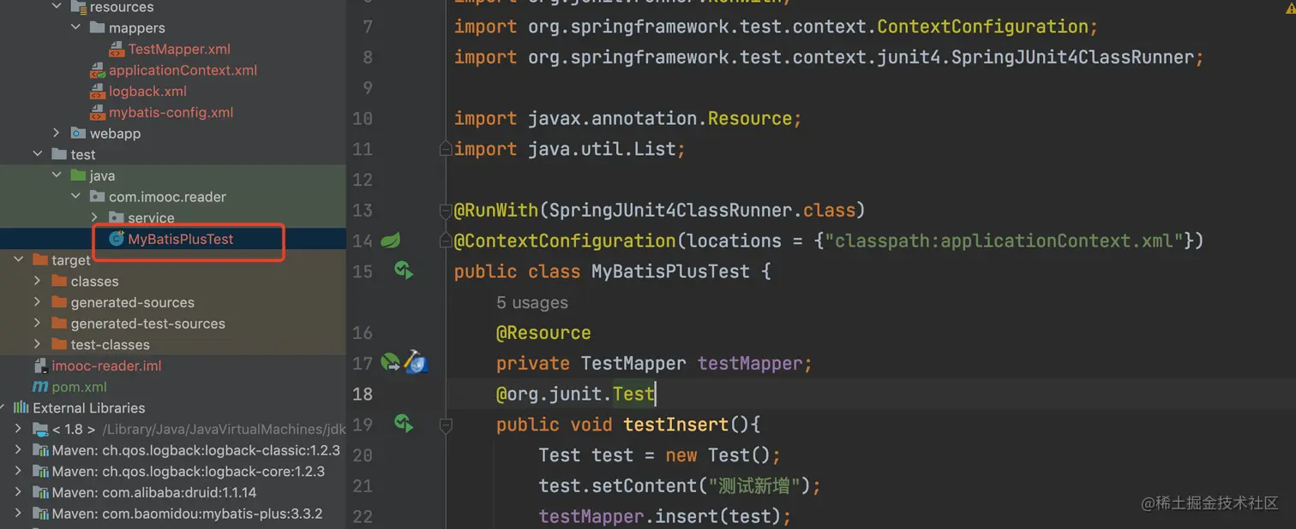Expand the service package
The width and height of the screenshot is (1296, 529).
[94, 217]
